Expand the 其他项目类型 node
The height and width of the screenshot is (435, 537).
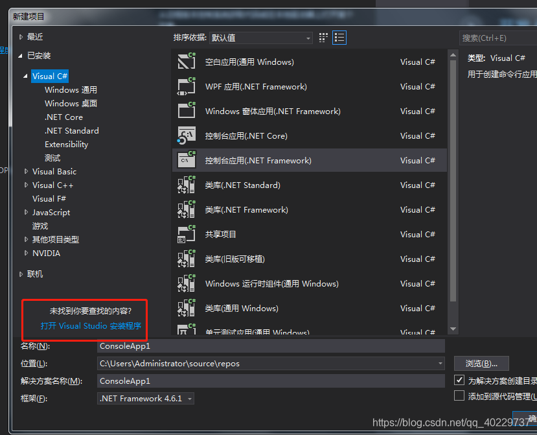26,240
